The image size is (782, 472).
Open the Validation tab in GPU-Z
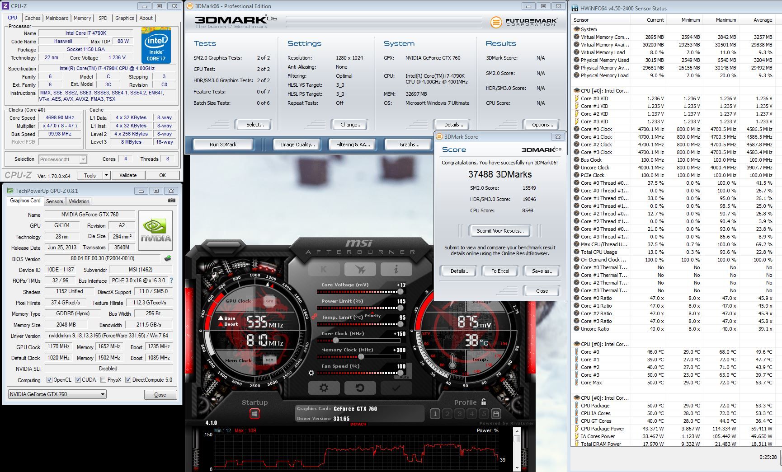pos(79,201)
